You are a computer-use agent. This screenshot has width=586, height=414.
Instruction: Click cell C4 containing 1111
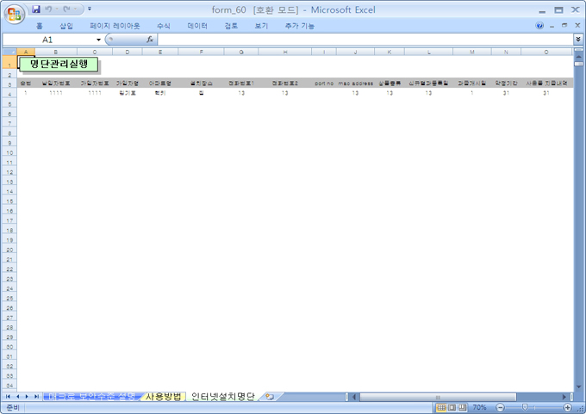click(x=95, y=93)
